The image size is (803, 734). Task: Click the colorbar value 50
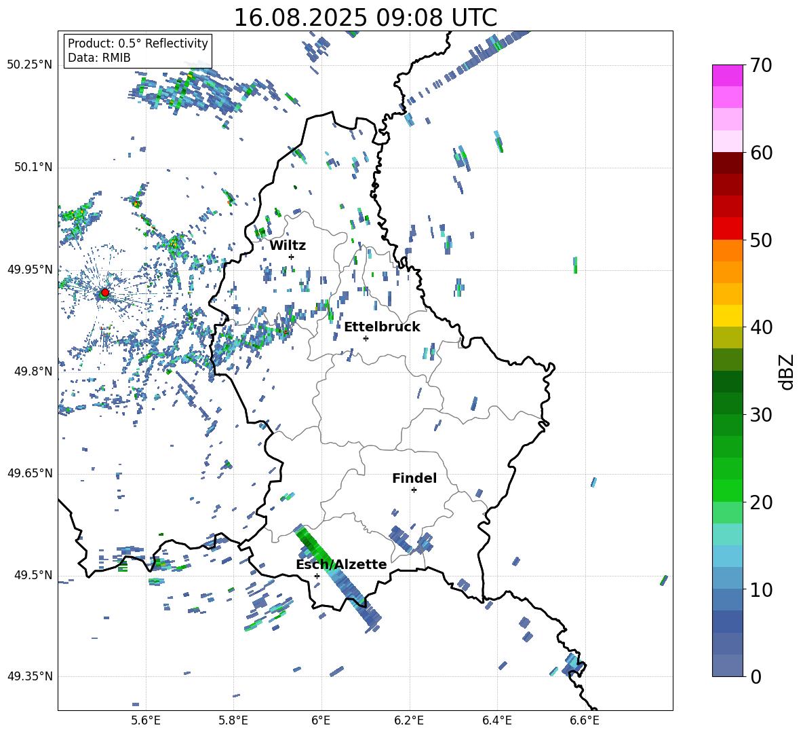(761, 240)
